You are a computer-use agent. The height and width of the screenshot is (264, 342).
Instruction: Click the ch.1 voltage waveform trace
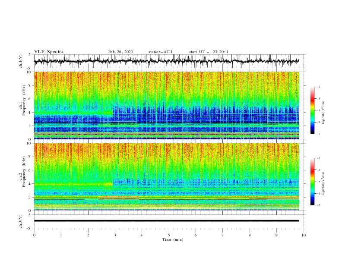(x=166, y=61)
